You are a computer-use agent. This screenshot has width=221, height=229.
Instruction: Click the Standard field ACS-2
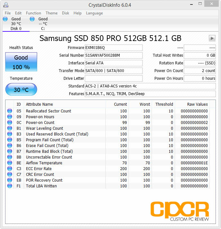pos(150,86)
